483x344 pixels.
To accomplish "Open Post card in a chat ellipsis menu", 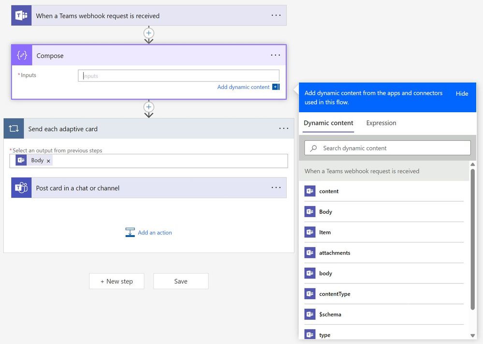I will point(276,188).
